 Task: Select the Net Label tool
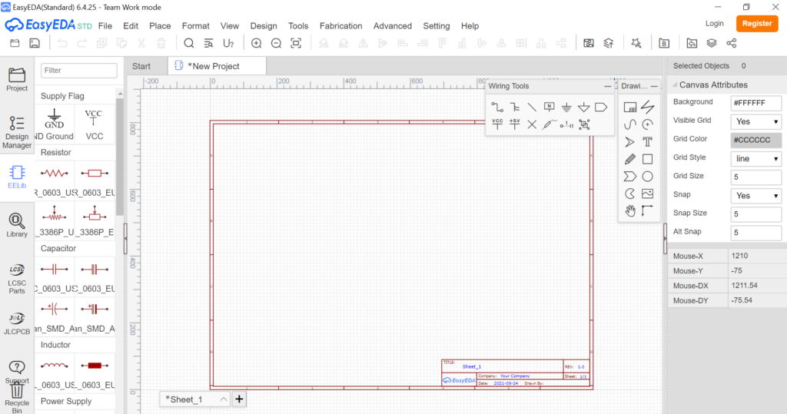549,107
